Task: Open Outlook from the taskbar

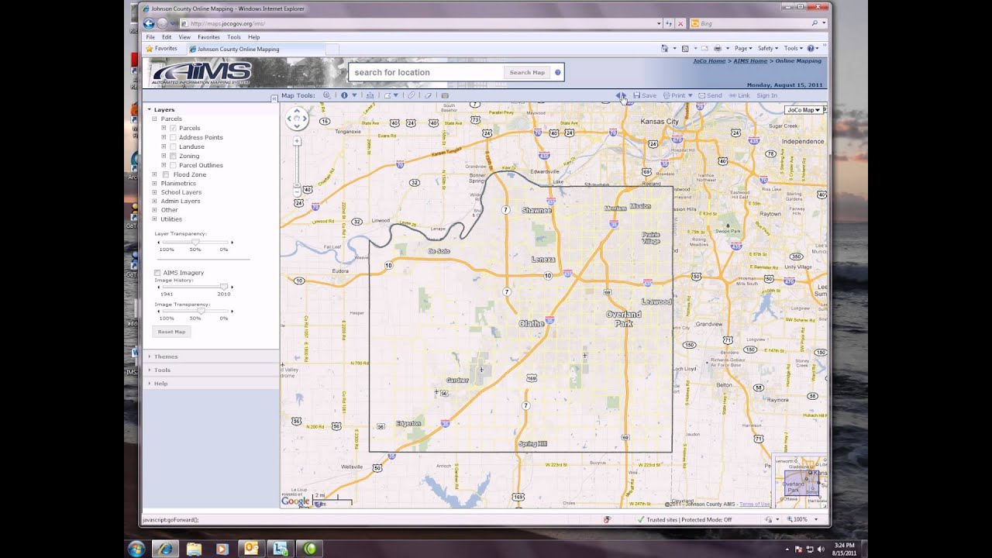Action: 250,549
